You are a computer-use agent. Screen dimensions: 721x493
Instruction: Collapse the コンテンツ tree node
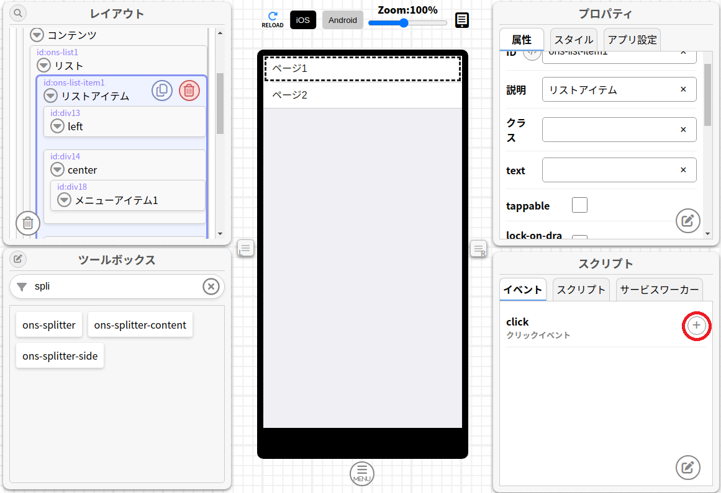click(x=37, y=35)
